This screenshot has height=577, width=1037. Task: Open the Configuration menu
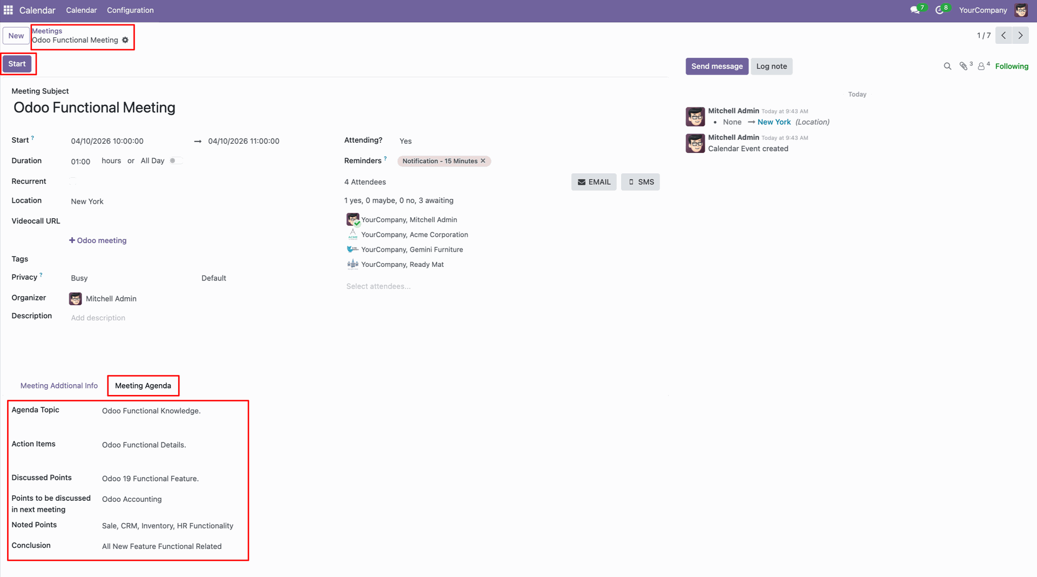[130, 10]
